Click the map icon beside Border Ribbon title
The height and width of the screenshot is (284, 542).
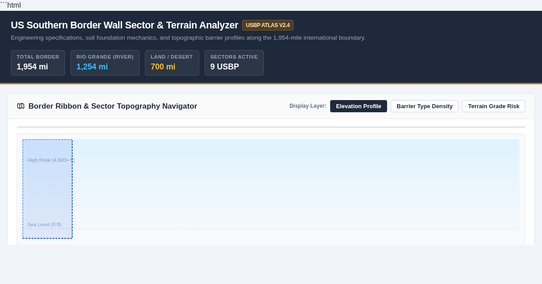[x=21, y=106]
